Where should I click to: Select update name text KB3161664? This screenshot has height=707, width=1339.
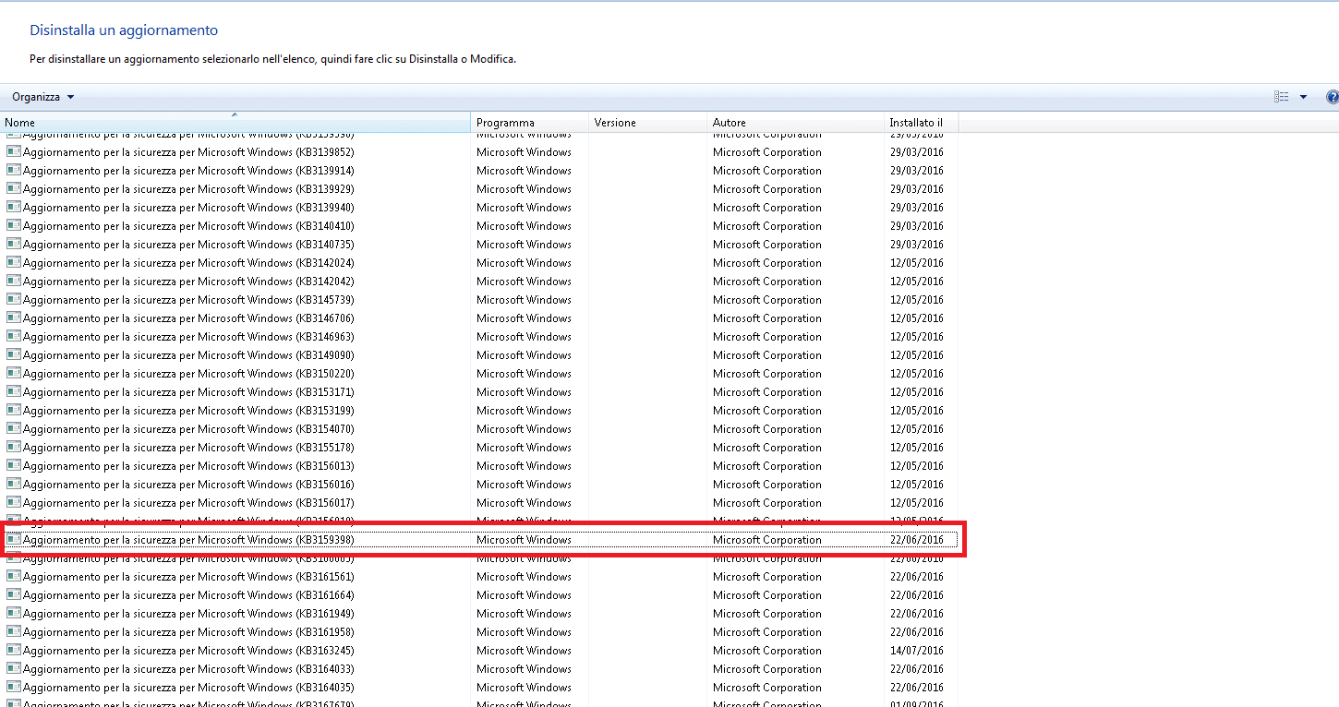click(x=188, y=595)
